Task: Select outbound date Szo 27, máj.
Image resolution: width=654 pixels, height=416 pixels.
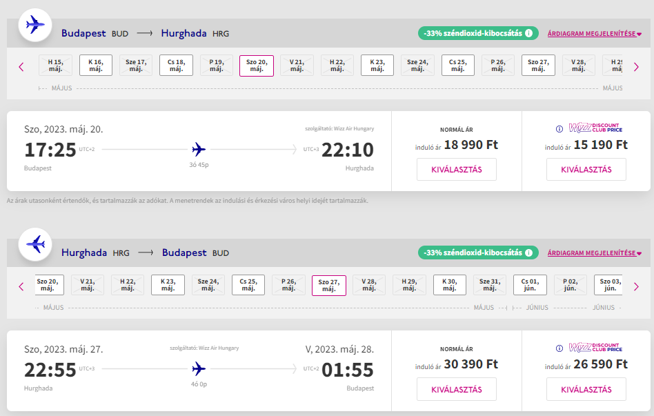Action: pyautogui.click(x=538, y=65)
